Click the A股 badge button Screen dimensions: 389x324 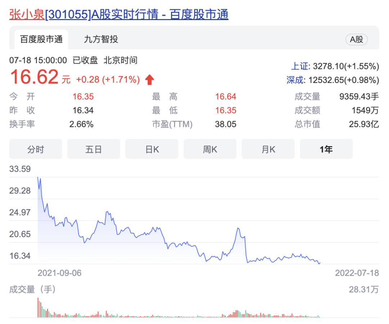tap(357, 39)
